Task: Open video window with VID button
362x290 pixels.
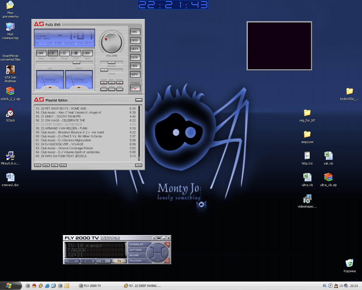Action: [x=135, y=40]
